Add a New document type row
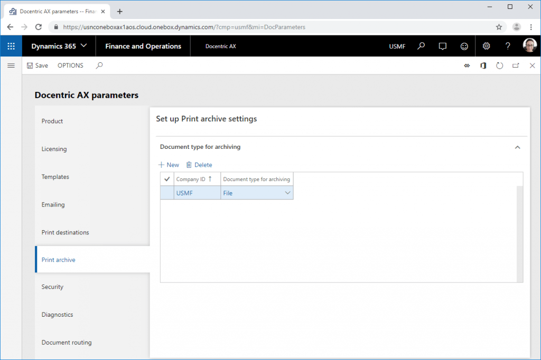The height and width of the screenshot is (360, 541). pos(169,165)
